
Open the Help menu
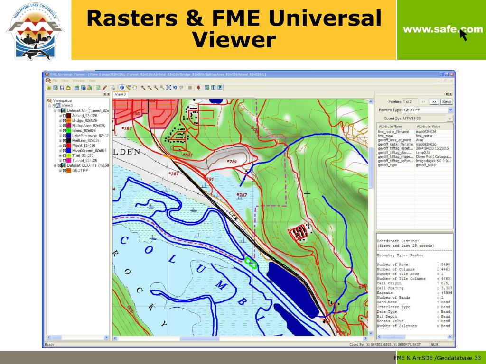pyautogui.click(x=92, y=81)
